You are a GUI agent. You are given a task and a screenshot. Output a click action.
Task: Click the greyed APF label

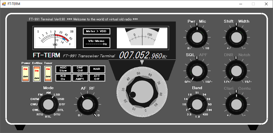click(x=203, y=55)
